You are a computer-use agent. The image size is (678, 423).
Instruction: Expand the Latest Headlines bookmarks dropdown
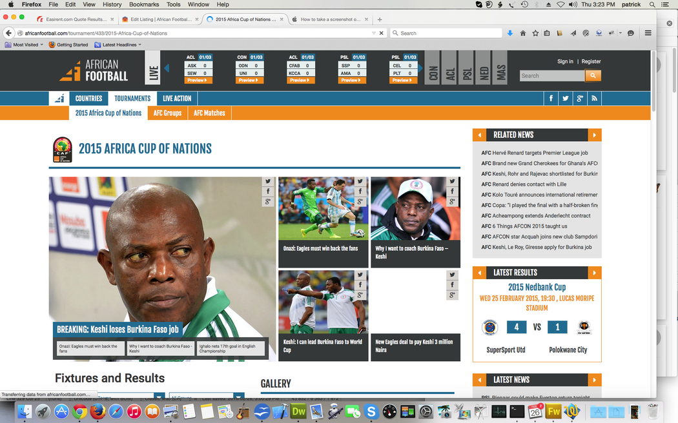pyautogui.click(x=118, y=44)
